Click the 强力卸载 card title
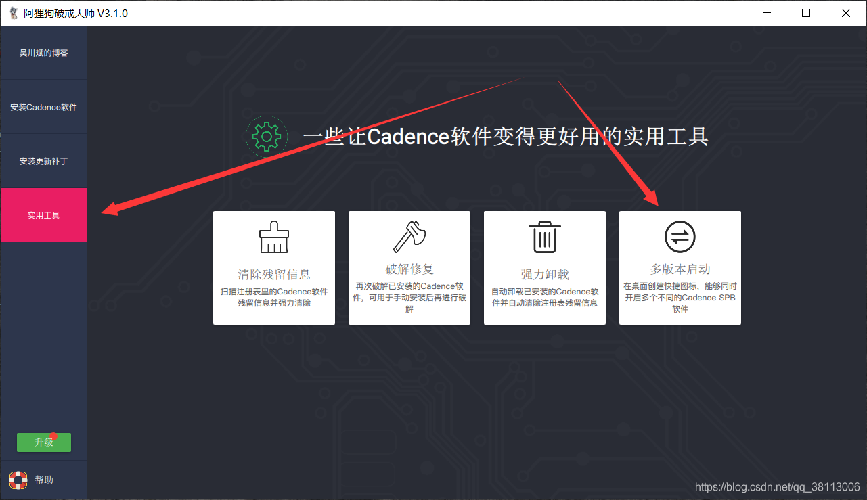Image resolution: width=867 pixels, height=500 pixels. 545,275
